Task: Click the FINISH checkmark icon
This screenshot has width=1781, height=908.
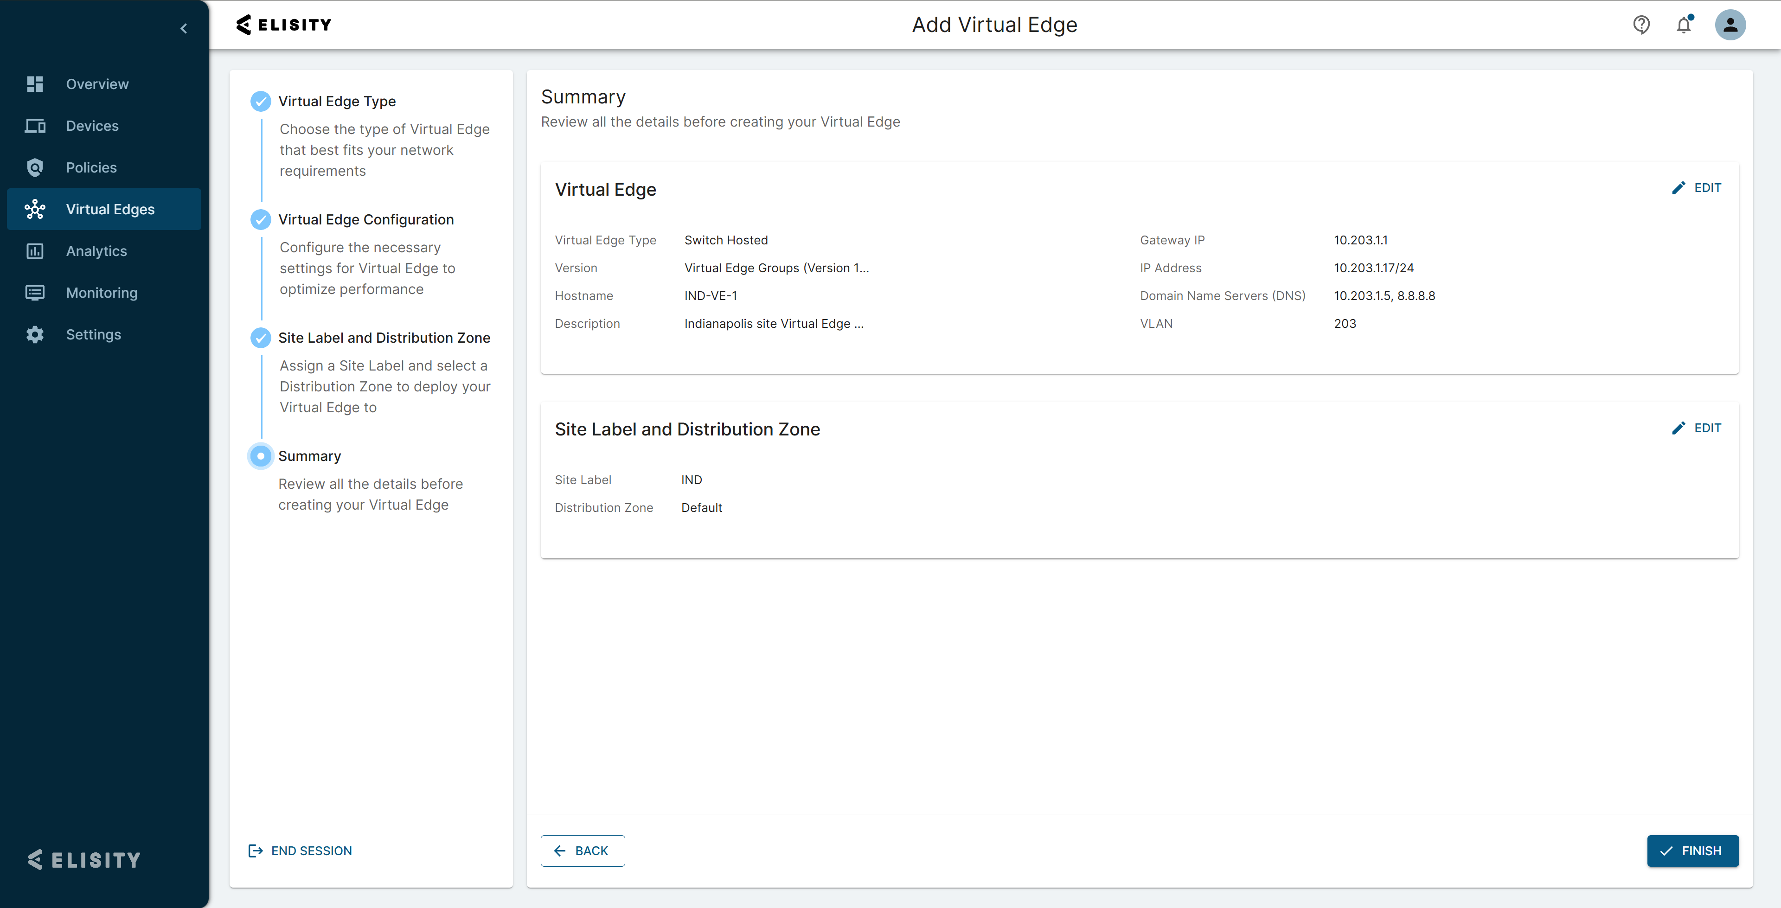Action: 1667,850
